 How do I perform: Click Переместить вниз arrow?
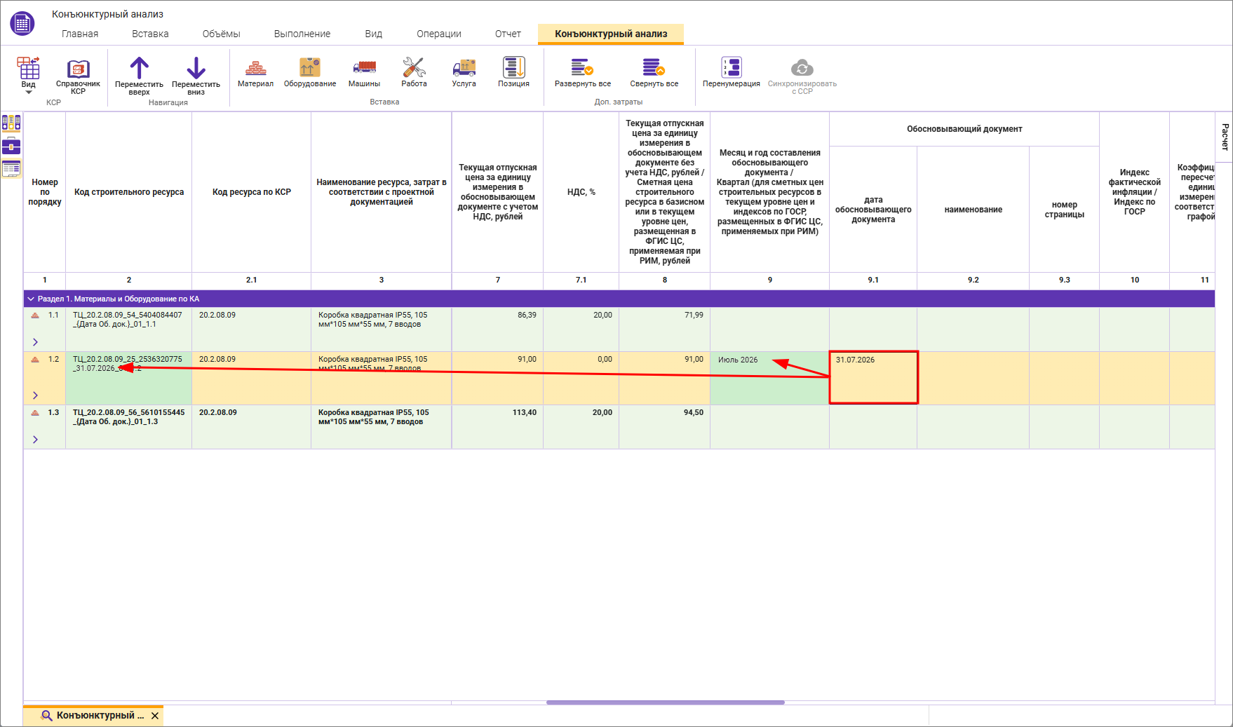[196, 76]
